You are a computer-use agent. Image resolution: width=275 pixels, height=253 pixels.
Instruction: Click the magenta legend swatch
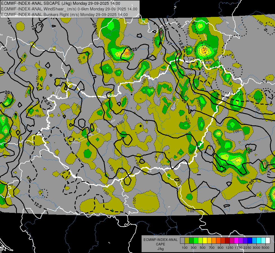(x=237, y=240)
